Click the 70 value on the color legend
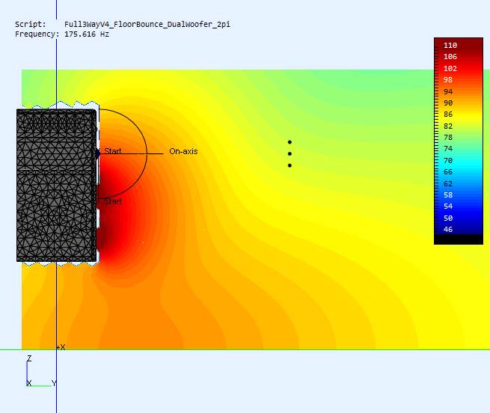490x413 pixels. (x=448, y=160)
